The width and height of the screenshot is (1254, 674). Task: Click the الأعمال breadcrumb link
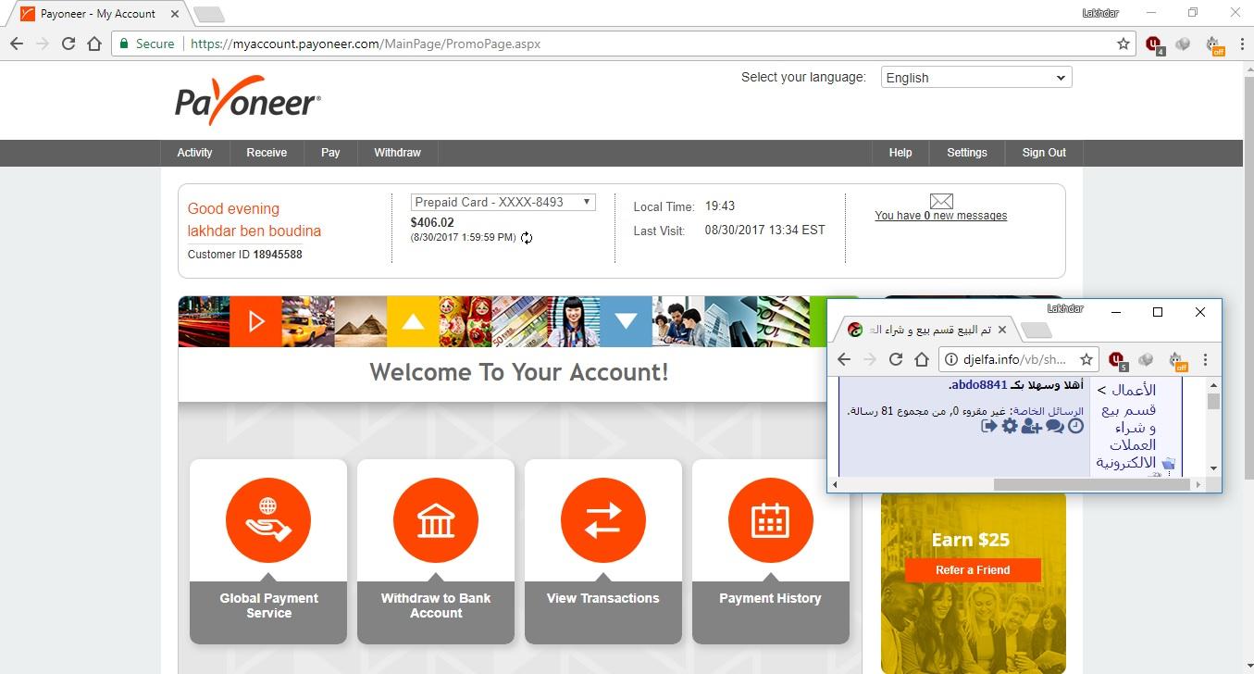coord(1134,390)
